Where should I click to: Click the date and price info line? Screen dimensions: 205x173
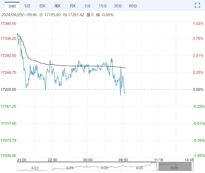click(x=57, y=15)
